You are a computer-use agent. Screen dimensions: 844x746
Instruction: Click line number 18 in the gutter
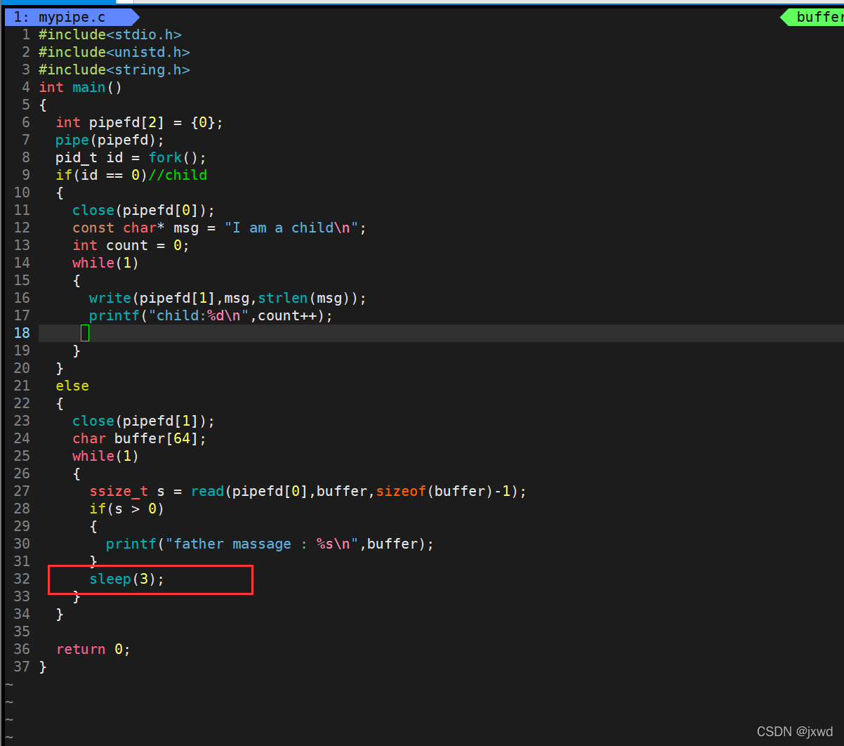(x=22, y=333)
